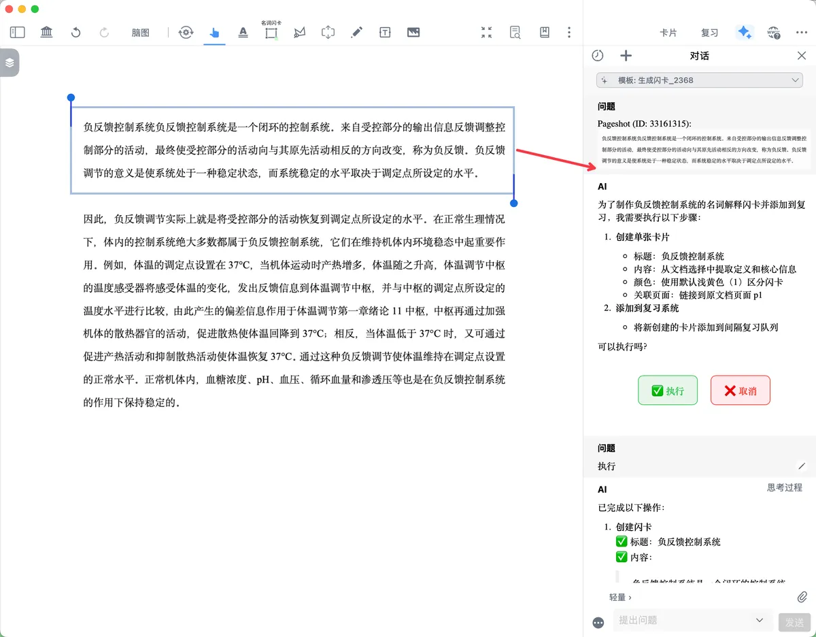Image resolution: width=816 pixels, height=637 pixels.
Task: Open the dropdown arrow in question input
Action: click(x=760, y=620)
